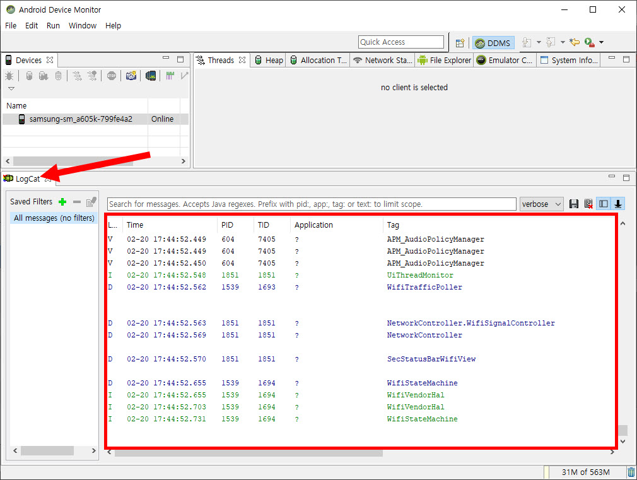Click the Dump View Hierarchy for UI Automator icon
637x480 pixels.
pyautogui.click(x=151, y=76)
